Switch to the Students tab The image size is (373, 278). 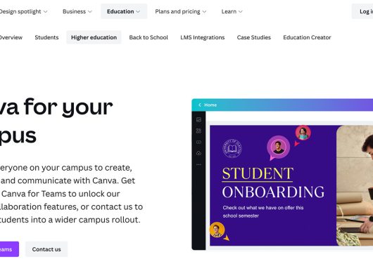click(46, 37)
